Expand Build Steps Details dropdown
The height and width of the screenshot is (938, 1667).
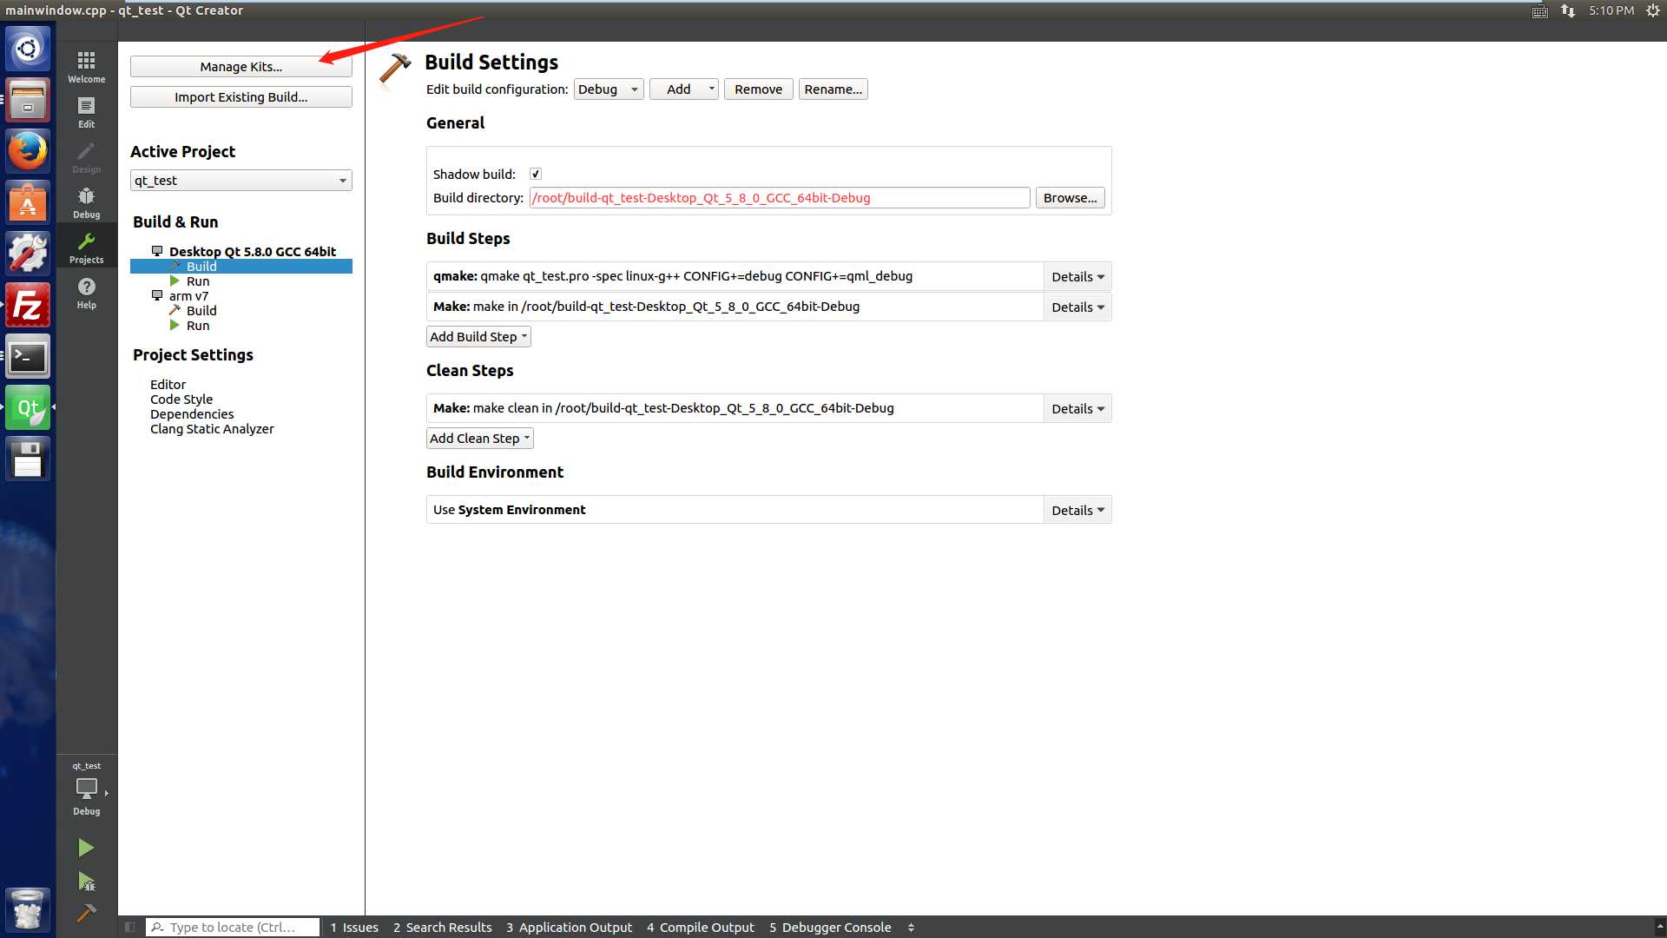click(x=1077, y=276)
